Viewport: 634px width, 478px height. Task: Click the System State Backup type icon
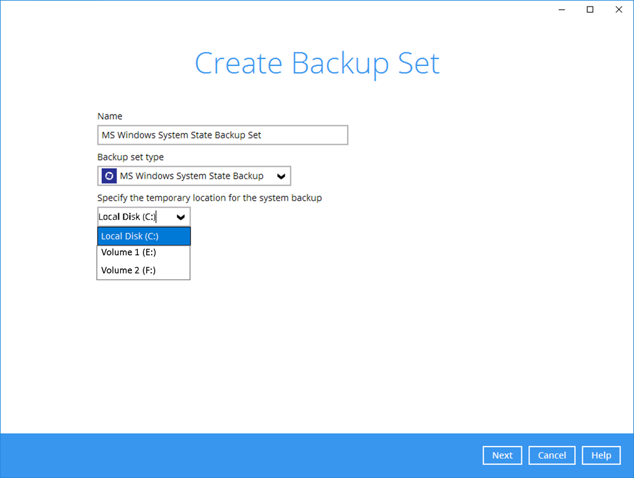pos(109,176)
